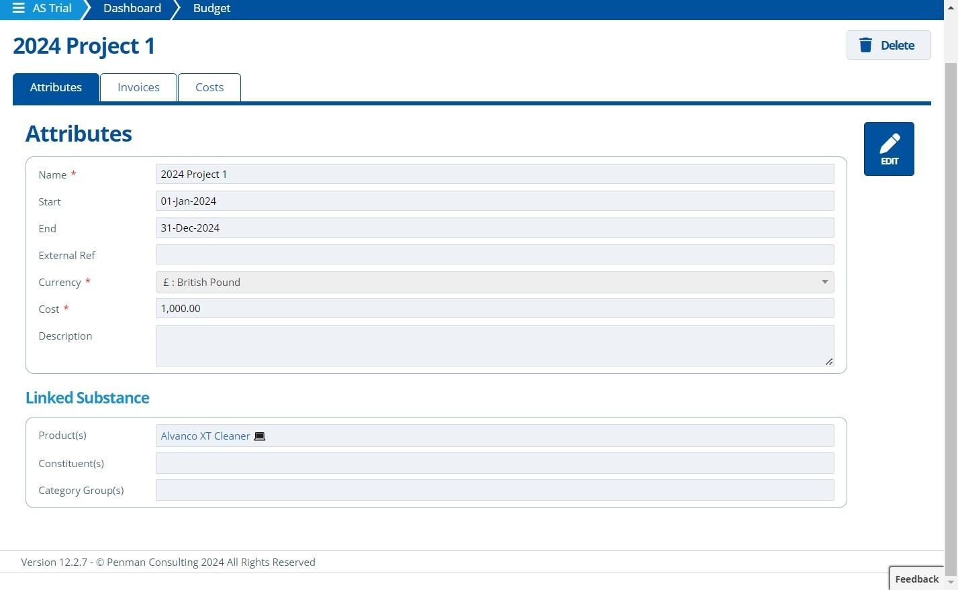Image resolution: width=958 pixels, height=590 pixels.
Task: Click the End date field
Action: 495,228
